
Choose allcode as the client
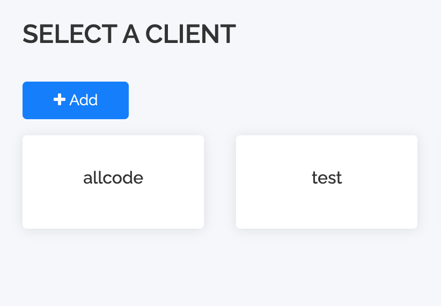pyautogui.click(x=113, y=182)
